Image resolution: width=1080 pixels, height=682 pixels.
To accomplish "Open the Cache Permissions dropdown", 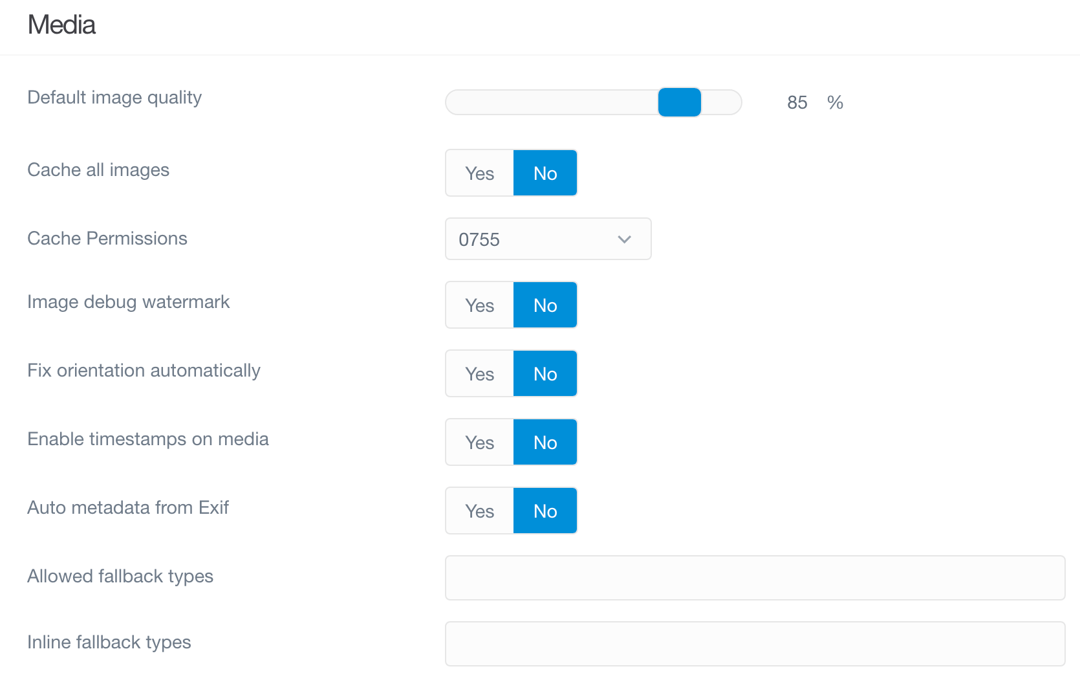I will coord(548,239).
